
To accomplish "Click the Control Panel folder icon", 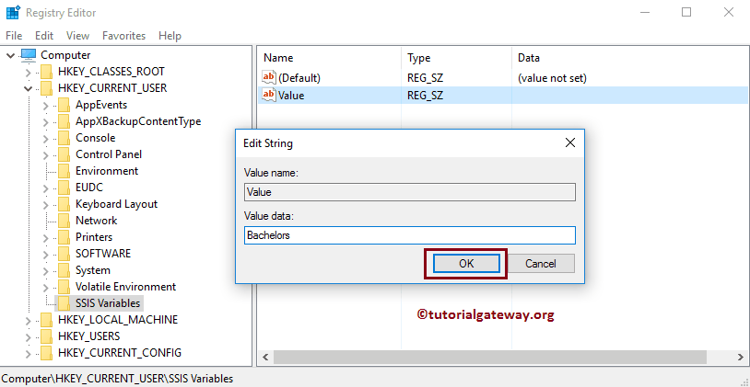I will click(64, 154).
